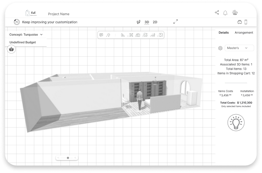Screen dimensions: 262x173
Task: Select the ruler measurement tool
Action: (123, 35)
